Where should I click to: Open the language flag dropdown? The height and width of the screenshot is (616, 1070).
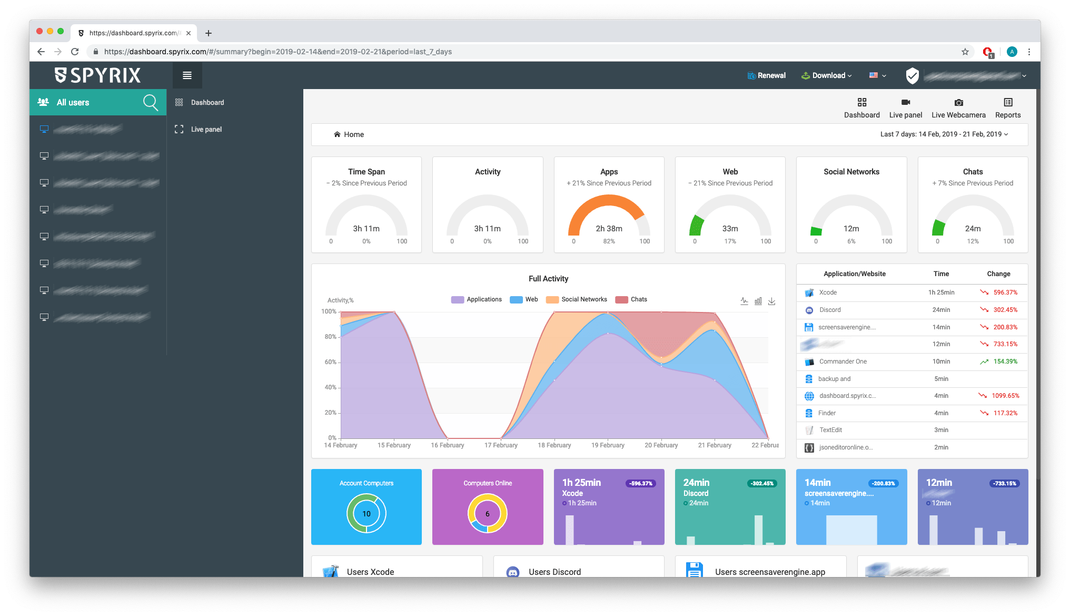point(878,75)
